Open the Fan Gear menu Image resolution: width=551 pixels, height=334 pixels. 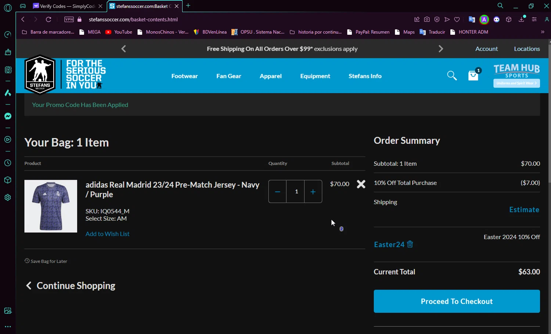pos(228,76)
